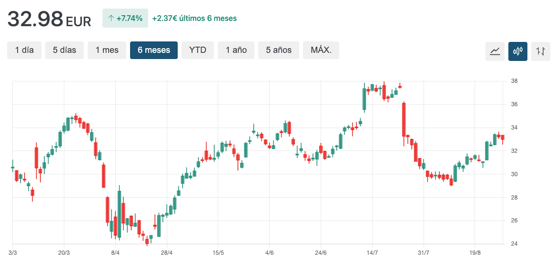Switch to the line chart view
This screenshot has width=556, height=260.
click(495, 51)
